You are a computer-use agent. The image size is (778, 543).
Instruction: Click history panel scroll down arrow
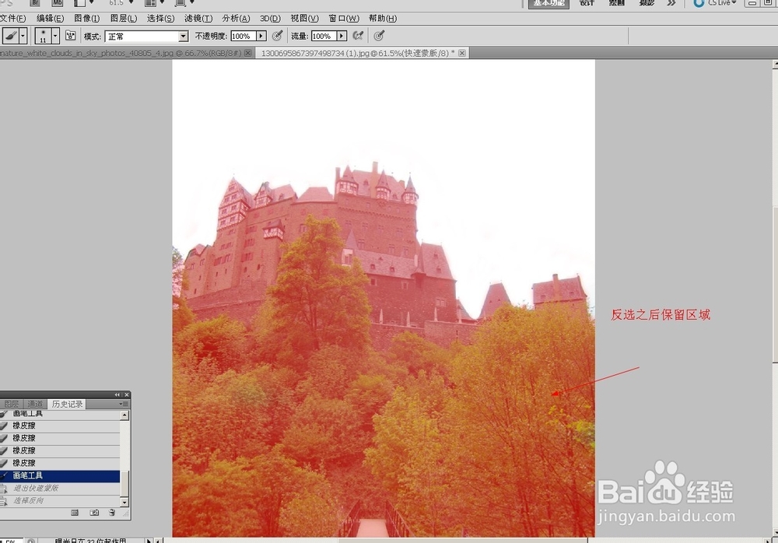pos(124,503)
